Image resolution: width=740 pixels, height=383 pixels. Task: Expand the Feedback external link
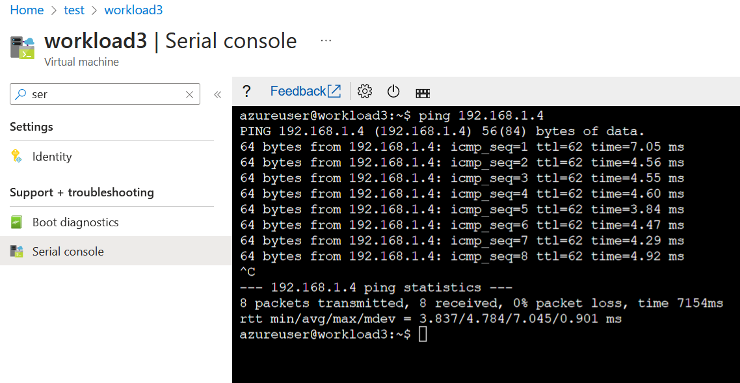point(336,91)
